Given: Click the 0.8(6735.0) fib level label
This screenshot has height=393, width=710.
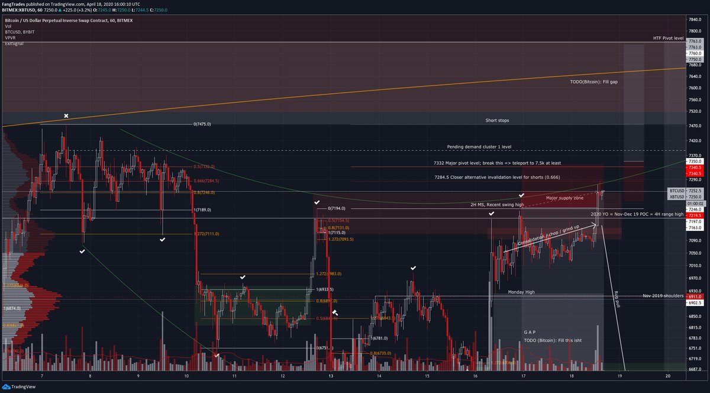Looking at the screenshot, I should pos(380,353).
